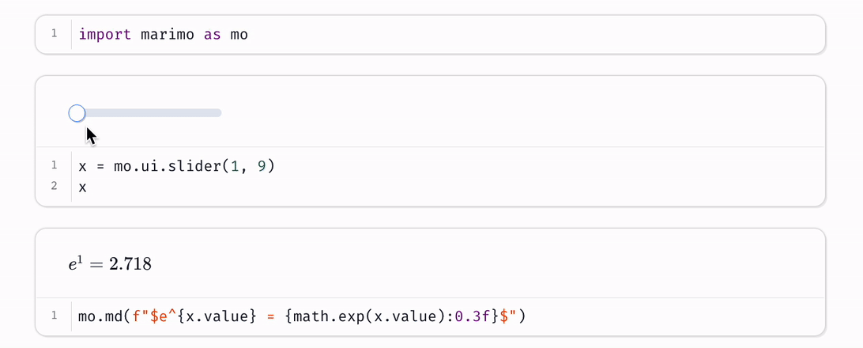863x348 pixels.
Task: Click line number 1 of the slider cell
Action: pos(54,166)
